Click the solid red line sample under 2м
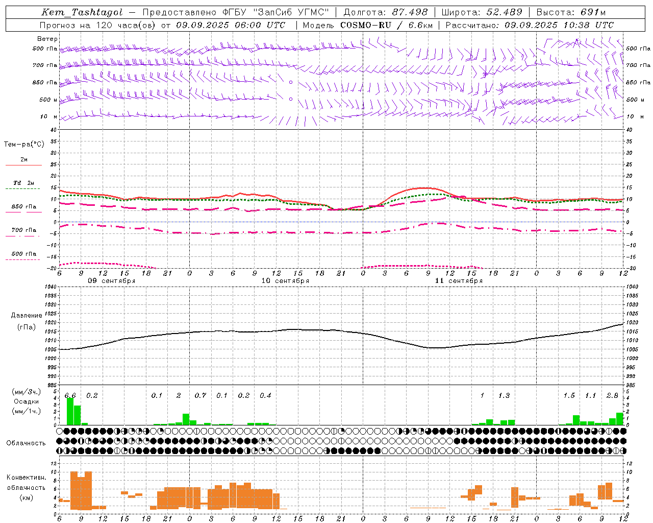Viewport: 653px width, 523px height. [x=23, y=165]
